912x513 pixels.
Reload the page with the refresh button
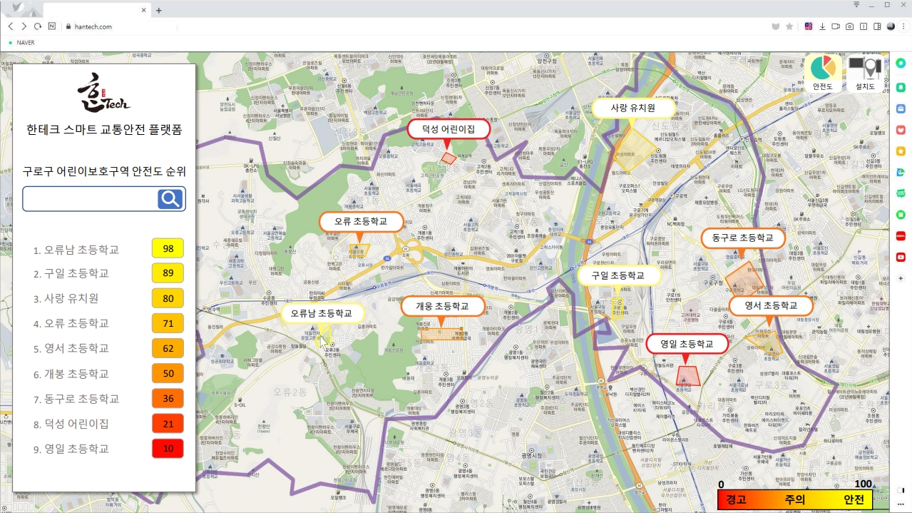(37, 26)
